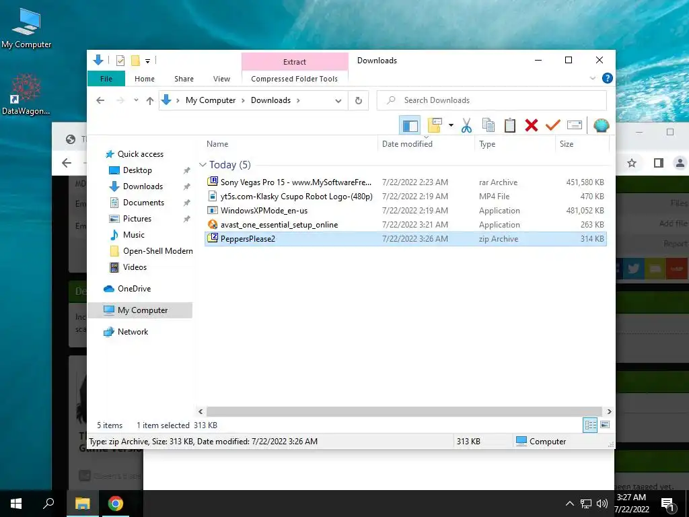Click the Rename toolbar icon
Viewport: 689px width, 517px height.
pyautogui.click(x=575, y=126)
